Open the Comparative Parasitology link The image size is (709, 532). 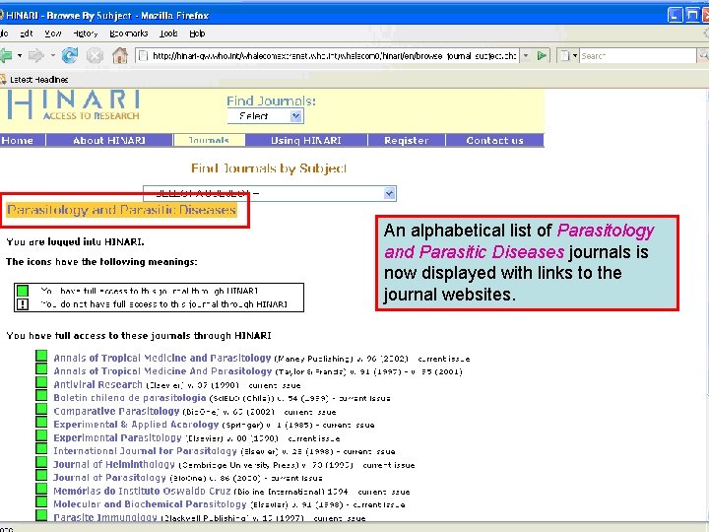pyautogui.click(x=116, y=411)
